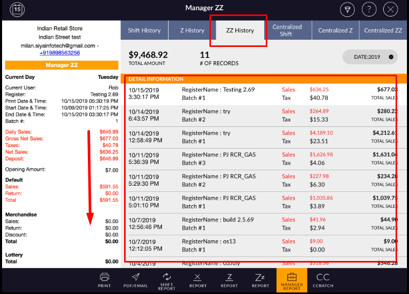Open the Z Report icon
Image resolution: width=409 pixels, height=294 pixels.
(x=229, y=280)
